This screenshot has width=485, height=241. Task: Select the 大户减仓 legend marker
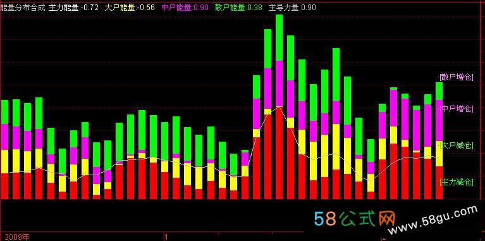coord(457,145)
